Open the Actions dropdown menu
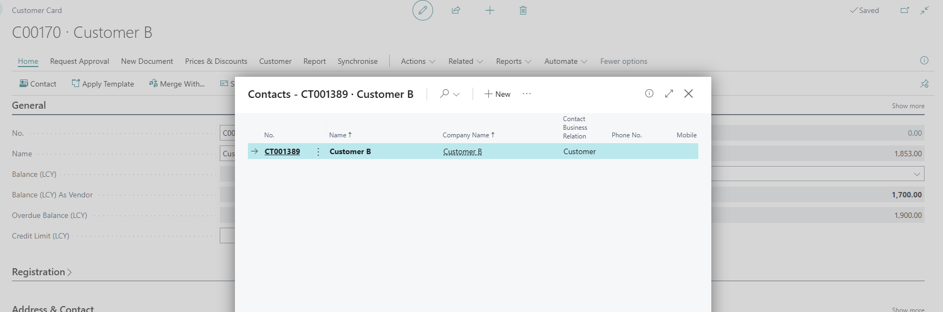The image size is (943, 312). tap(417, 62)
